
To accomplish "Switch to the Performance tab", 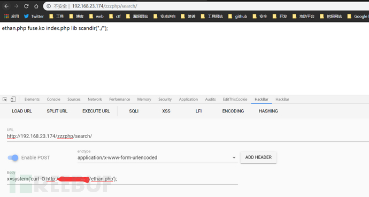I will tap(120, 99).
